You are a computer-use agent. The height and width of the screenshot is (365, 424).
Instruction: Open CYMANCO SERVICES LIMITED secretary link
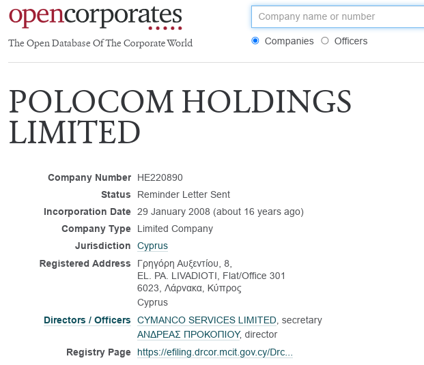click(207, 320)
